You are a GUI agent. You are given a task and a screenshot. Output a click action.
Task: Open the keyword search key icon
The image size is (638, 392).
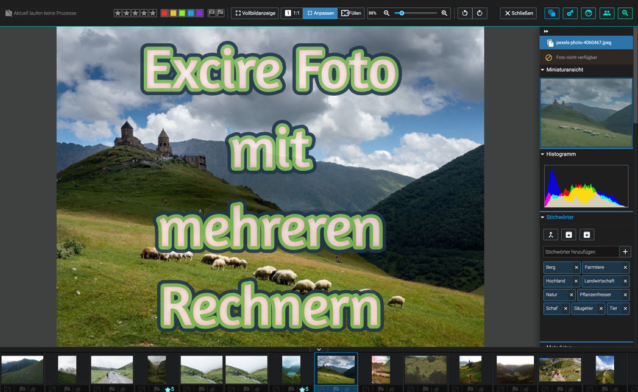pos(570,13)
